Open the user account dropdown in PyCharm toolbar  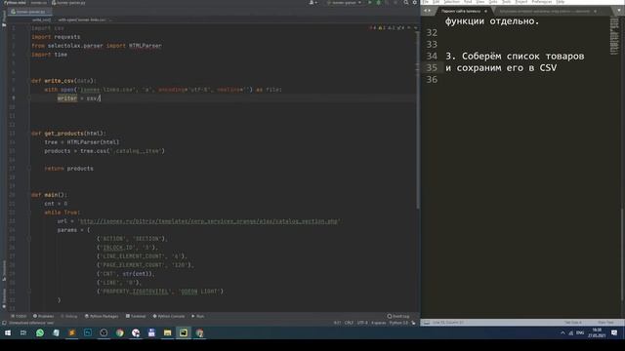pyautogui.click(x=313, y=3)
